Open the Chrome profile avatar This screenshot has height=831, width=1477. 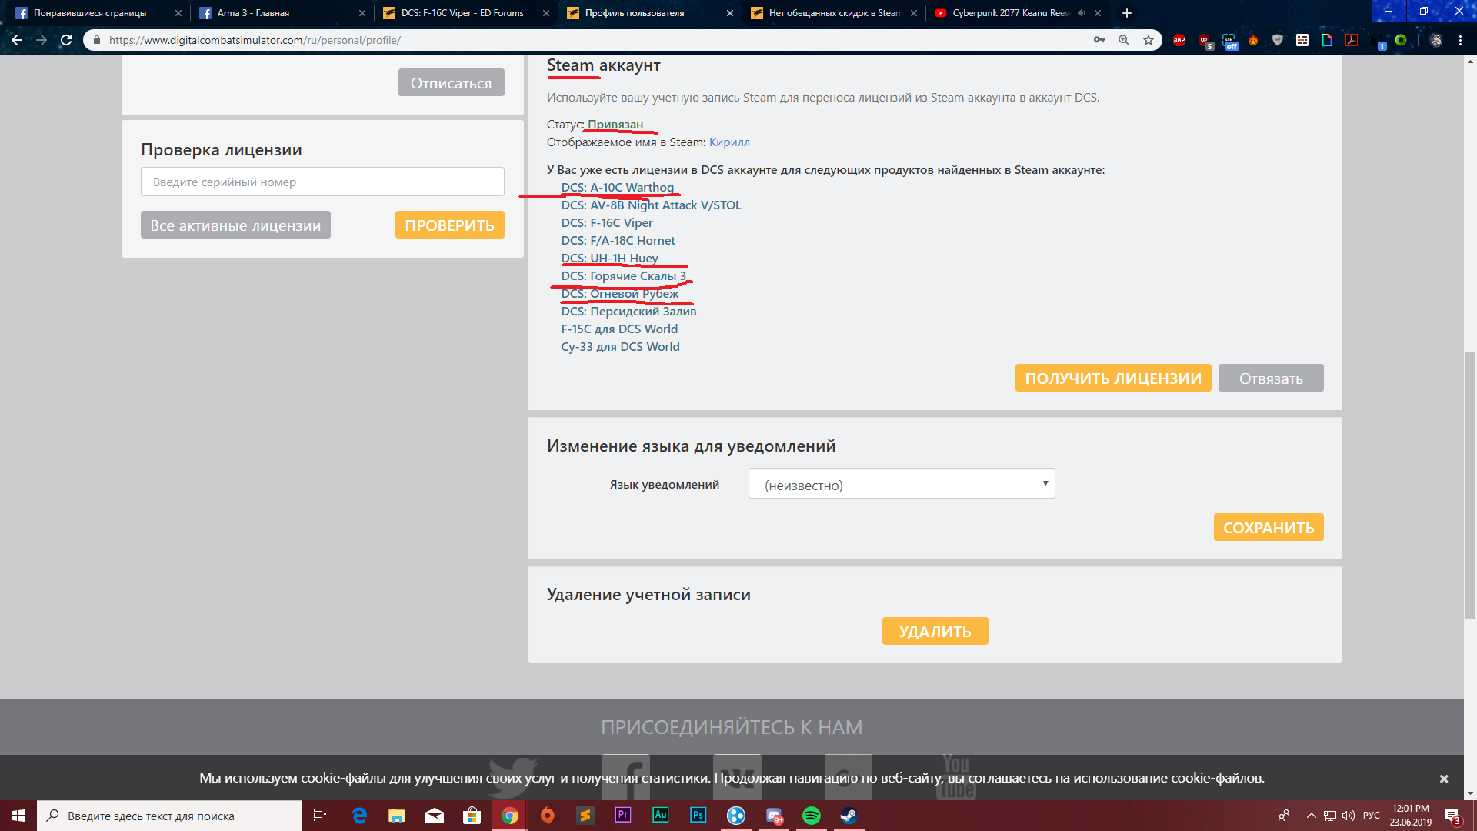pyautogui.click(x=1435, y=40)
